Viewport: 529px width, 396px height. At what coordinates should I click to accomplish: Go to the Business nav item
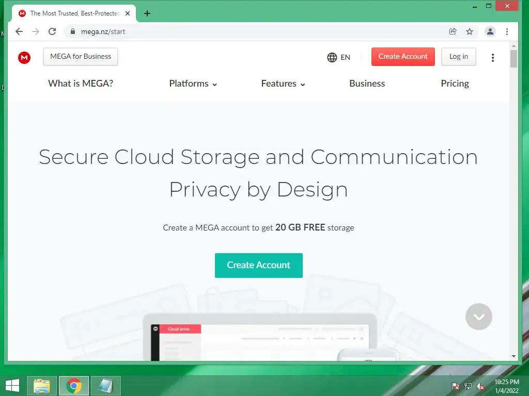pyautogui.click(x=367, y=84)
